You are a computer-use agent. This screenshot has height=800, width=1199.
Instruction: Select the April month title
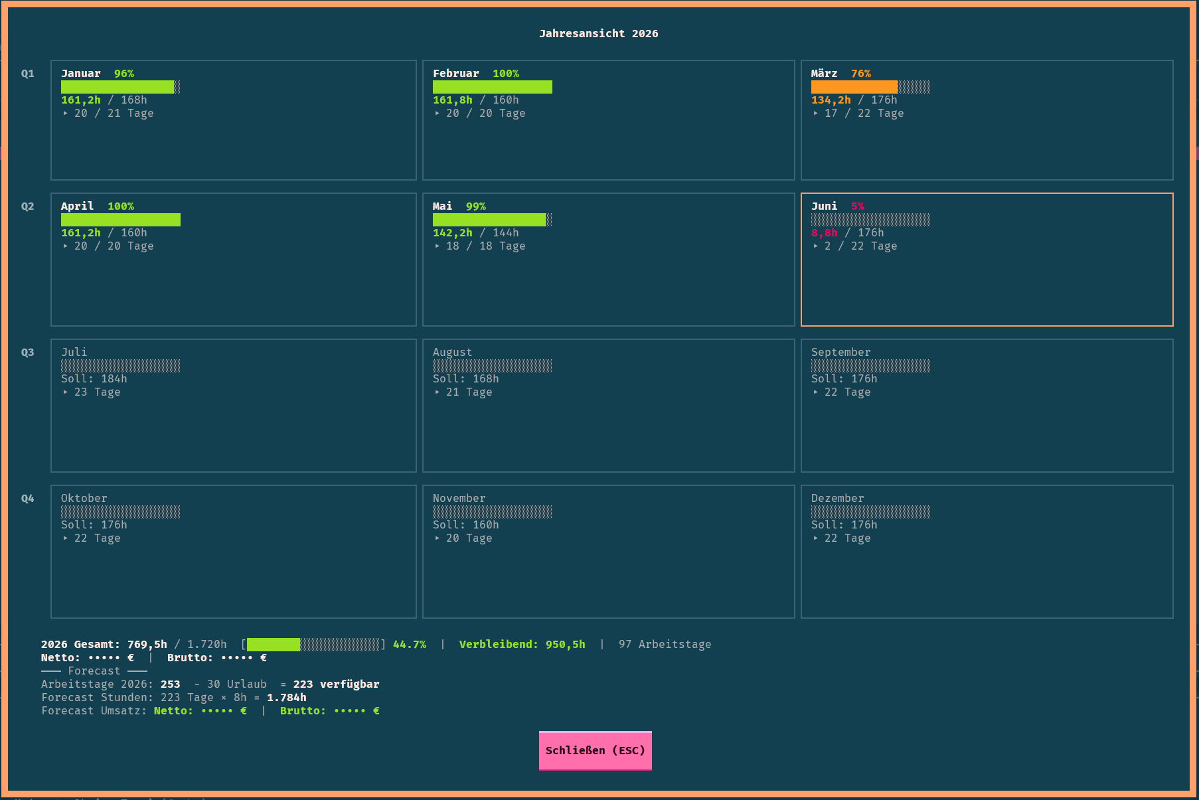[77, 206]
